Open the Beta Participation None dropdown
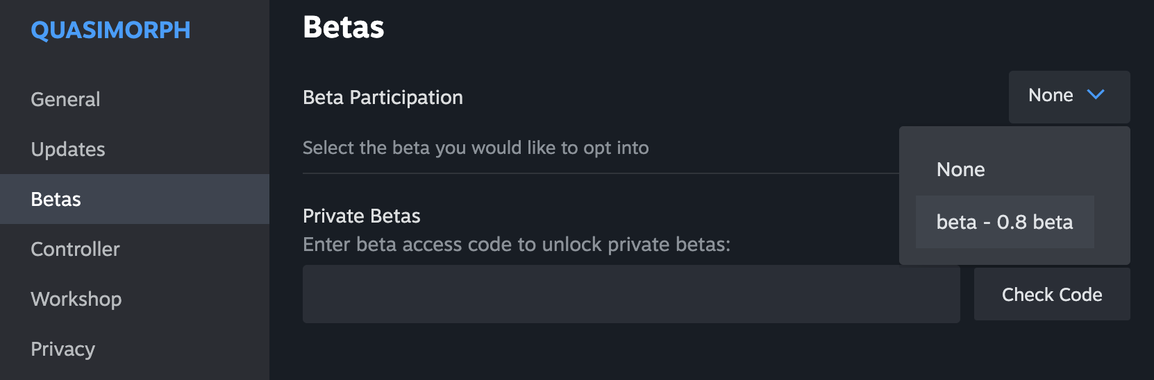 pyautogui.click(x=1069, y=96)
